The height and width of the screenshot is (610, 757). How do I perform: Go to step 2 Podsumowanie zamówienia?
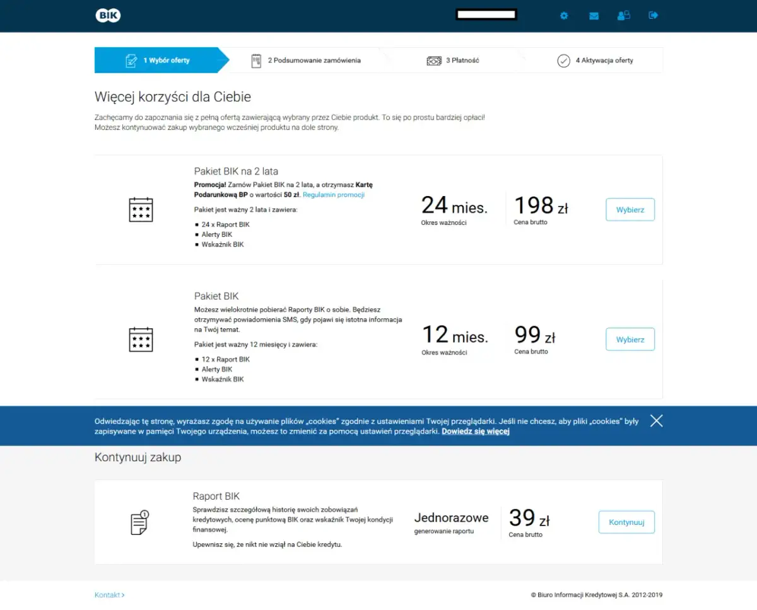point(306,60)
